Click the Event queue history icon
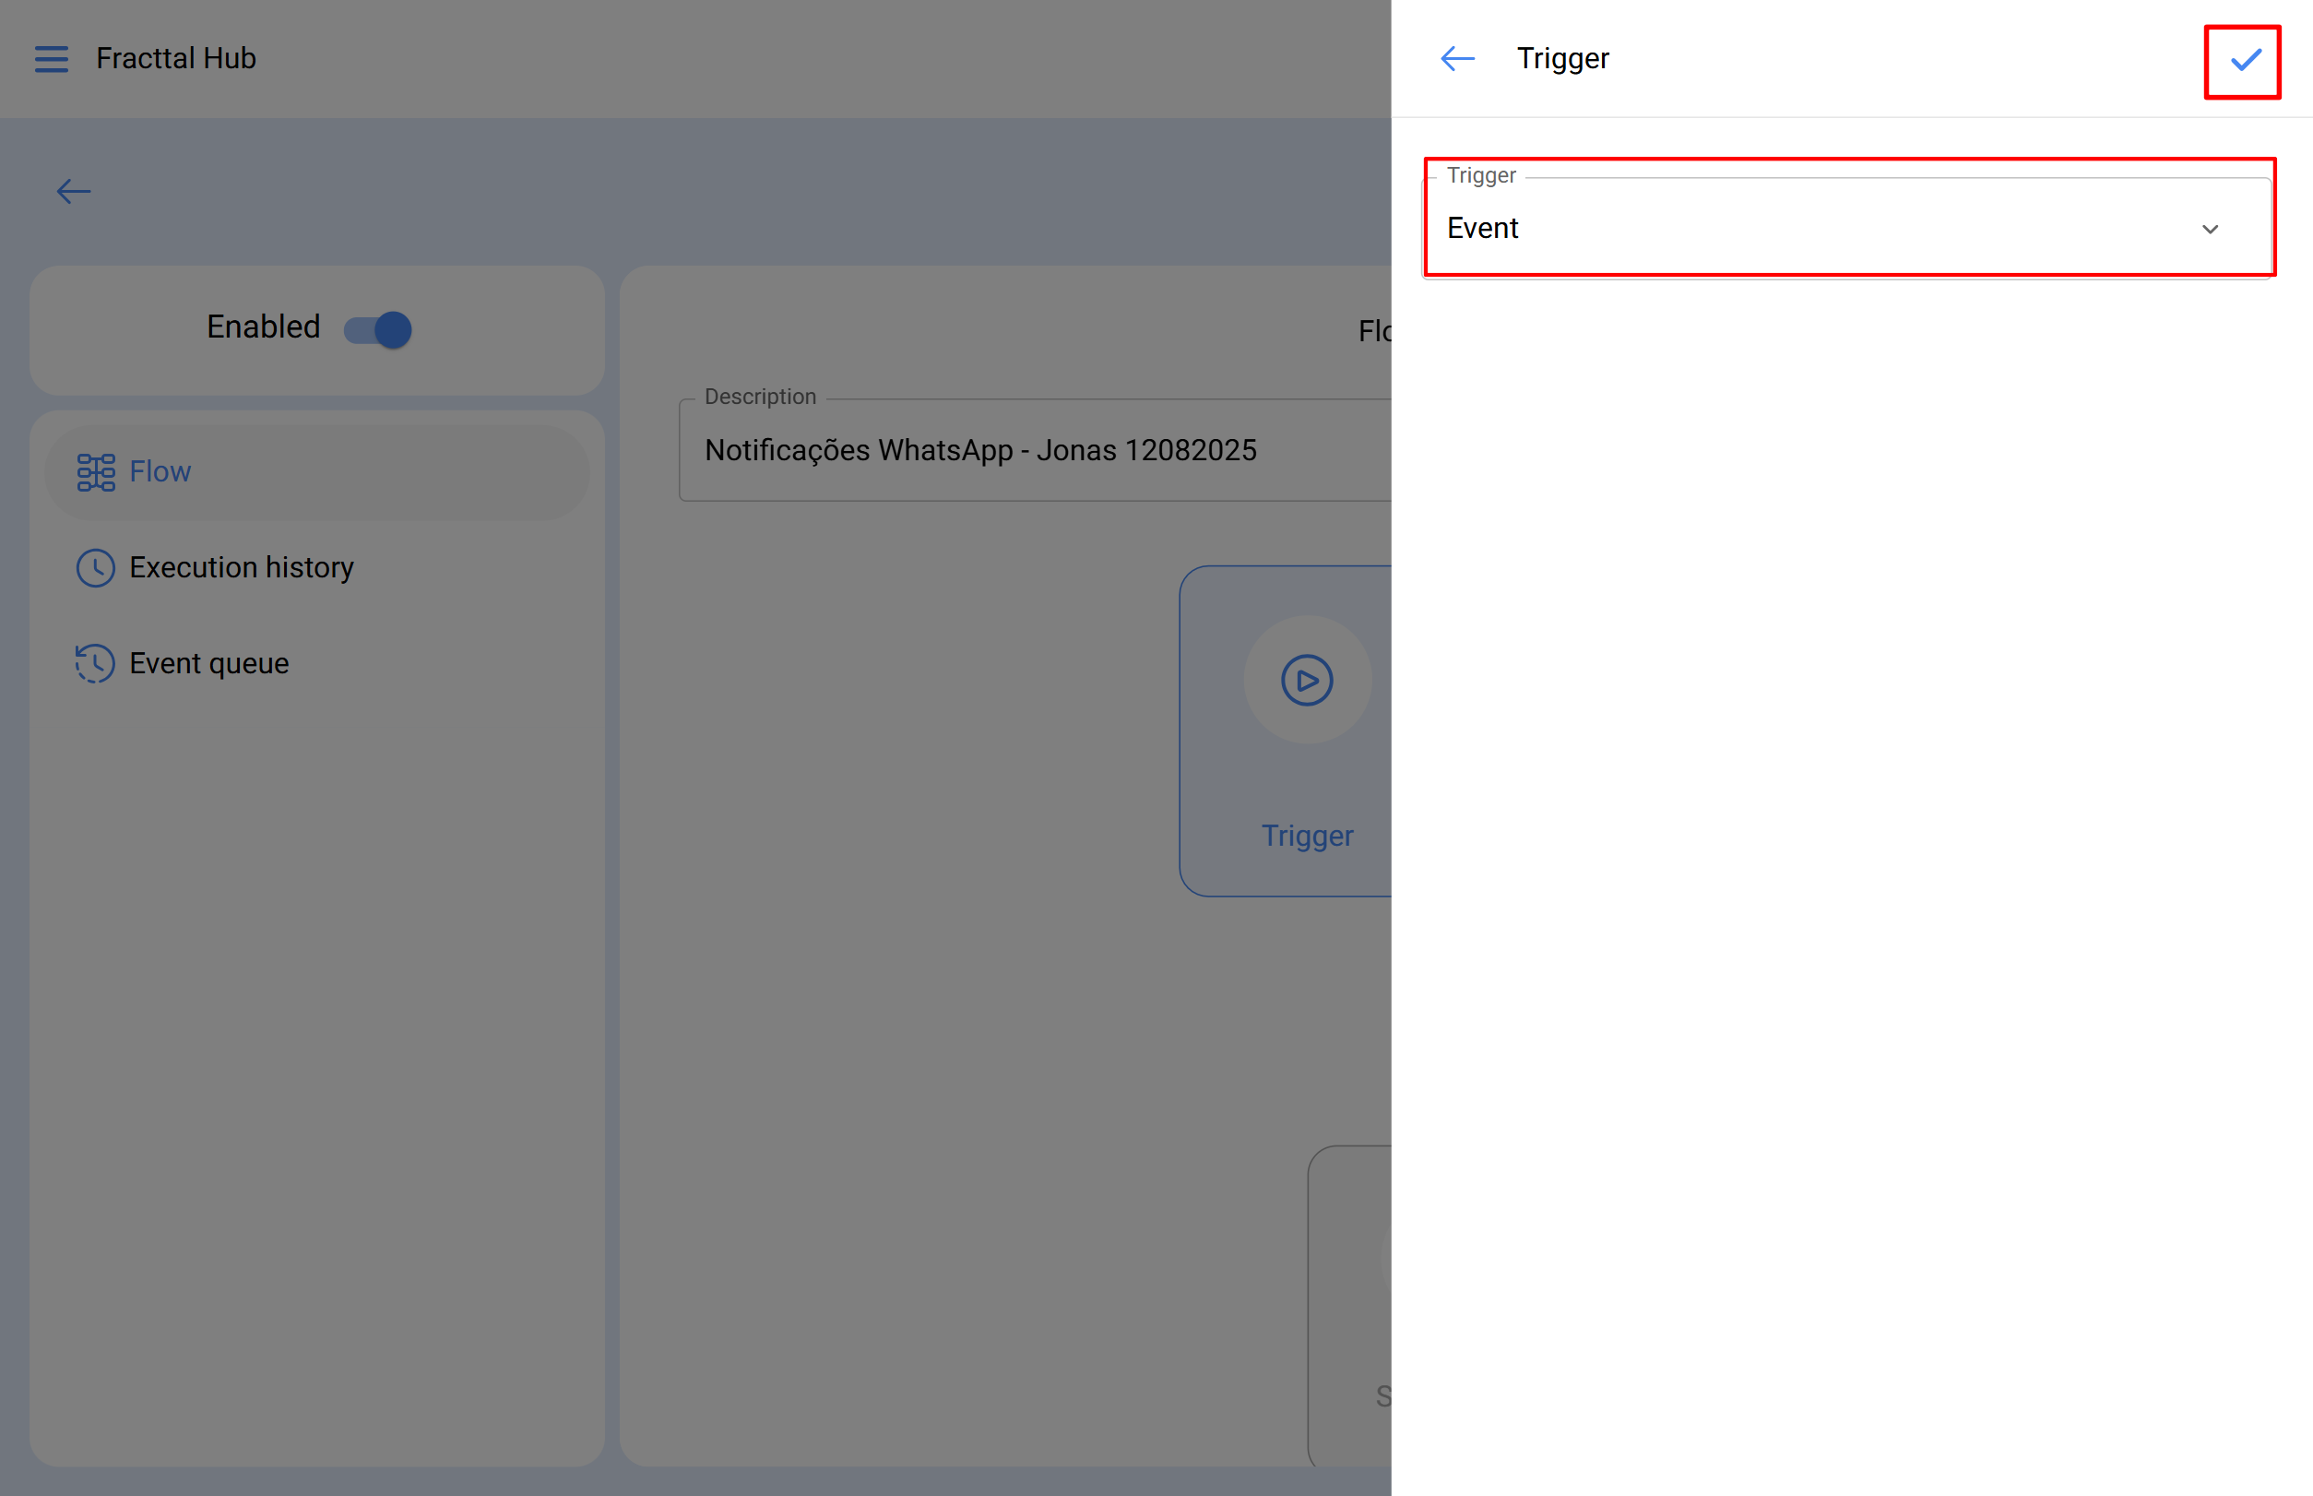The image size is (2313, 1496). [x=95, y=663]
